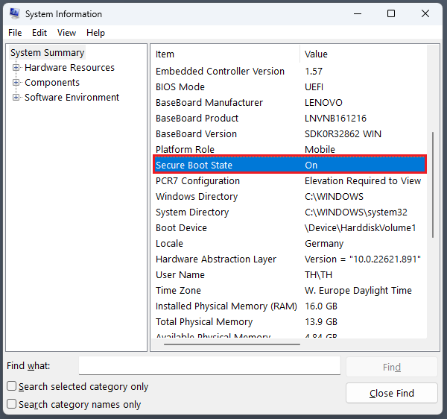Viewport: 447px width, 419px height.
Task: Maximize the System Information window
Action: 391,14
